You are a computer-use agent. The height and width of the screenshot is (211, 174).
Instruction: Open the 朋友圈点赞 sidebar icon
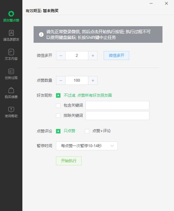click(x=11, y=14)
